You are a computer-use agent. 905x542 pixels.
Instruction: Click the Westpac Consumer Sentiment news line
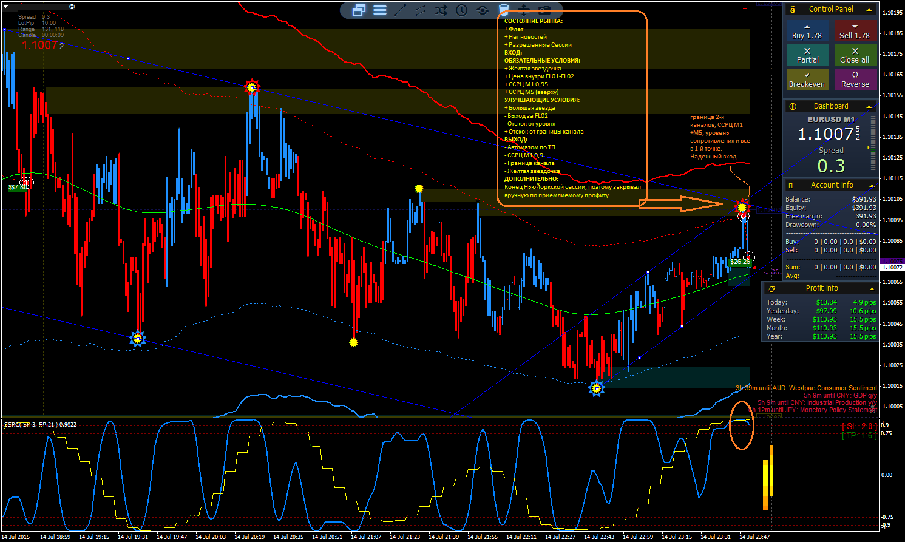pos(806,388)
